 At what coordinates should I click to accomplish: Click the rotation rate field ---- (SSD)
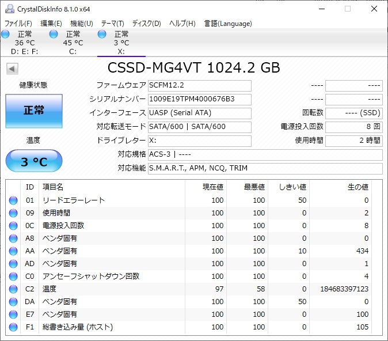[x=354, y=113]
